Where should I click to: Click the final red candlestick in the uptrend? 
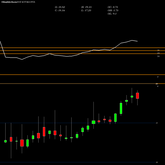pyautogui.click(x=137, y=96)
